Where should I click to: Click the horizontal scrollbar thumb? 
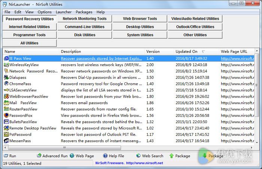tap(64, 148)
